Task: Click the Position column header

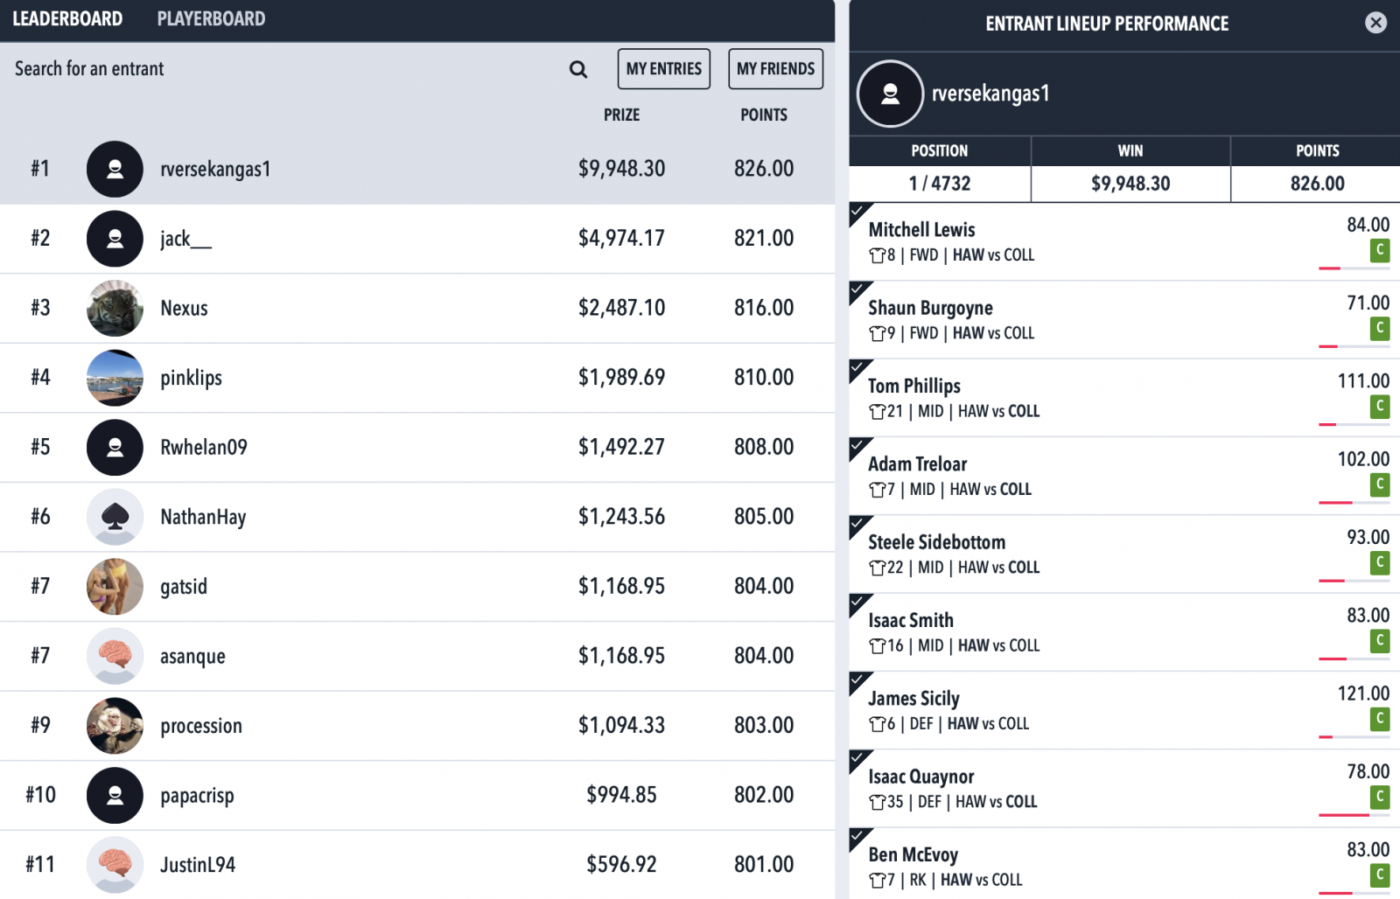Action: 940,150
